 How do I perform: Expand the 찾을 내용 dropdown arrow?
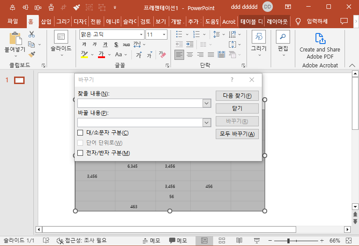pos(207,103)
